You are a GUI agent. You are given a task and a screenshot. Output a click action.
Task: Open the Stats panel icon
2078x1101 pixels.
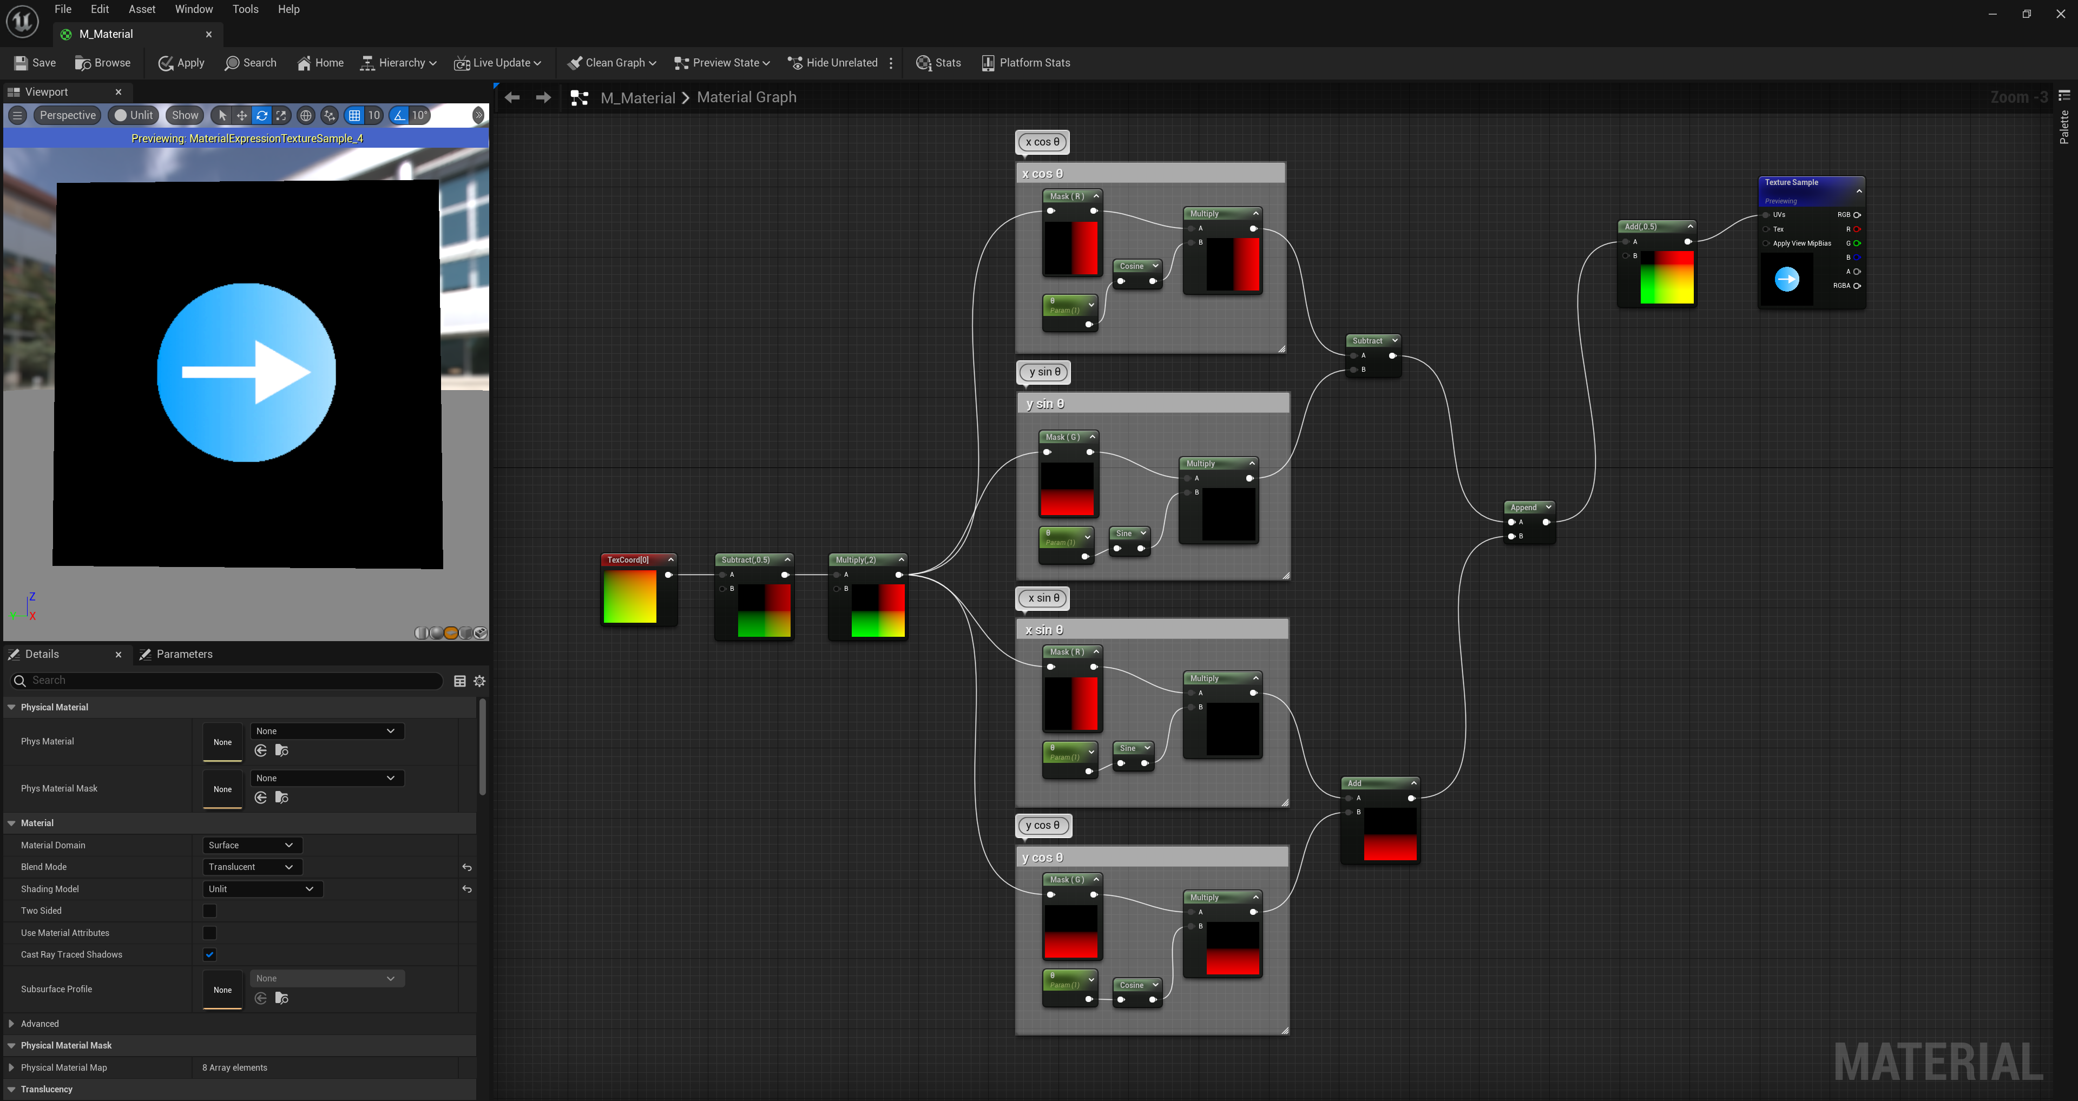point(924,63)
